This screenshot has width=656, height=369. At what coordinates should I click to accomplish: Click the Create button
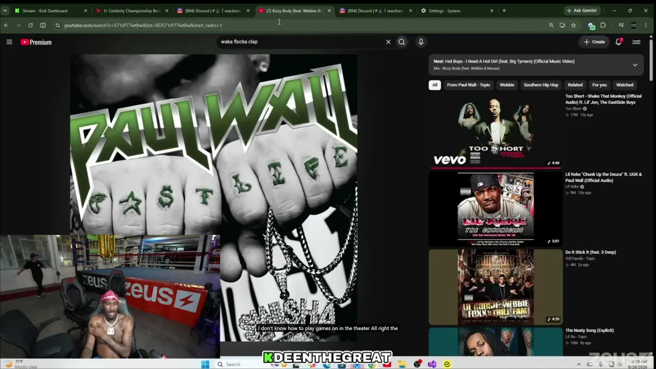pos(594,42)
